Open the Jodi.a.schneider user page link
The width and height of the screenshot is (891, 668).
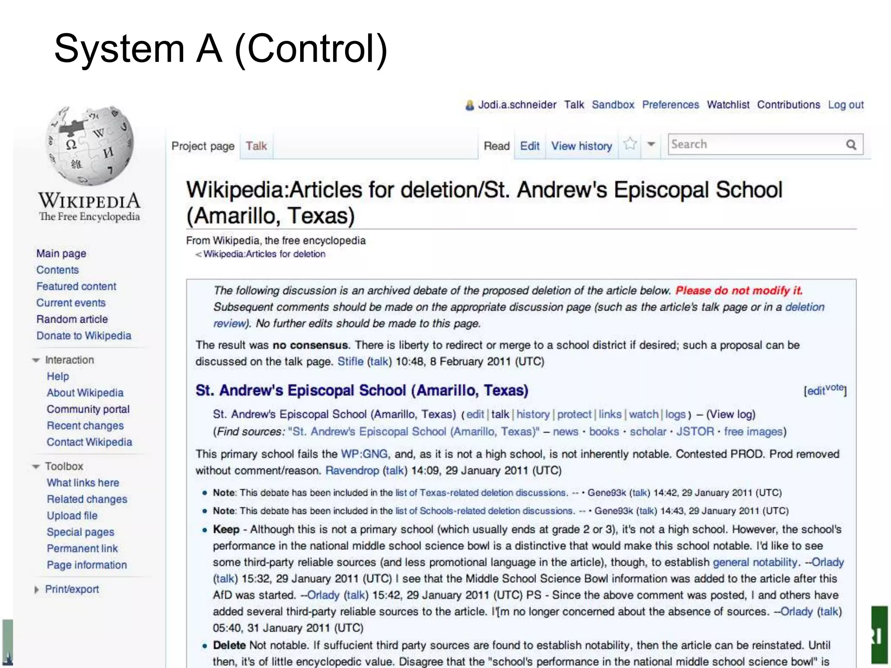point(517,105)
